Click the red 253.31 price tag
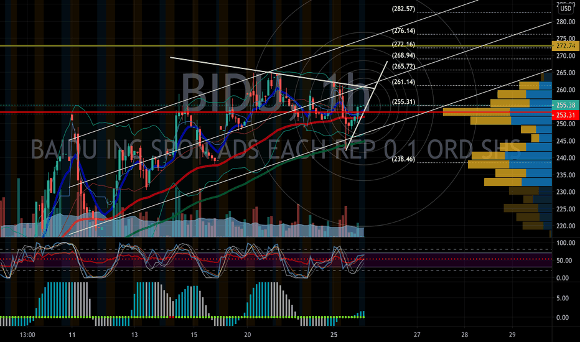580x342 pixels. [566, 115]
